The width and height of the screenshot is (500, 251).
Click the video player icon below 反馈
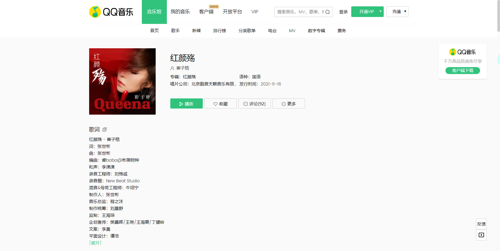tap(481, 235)
